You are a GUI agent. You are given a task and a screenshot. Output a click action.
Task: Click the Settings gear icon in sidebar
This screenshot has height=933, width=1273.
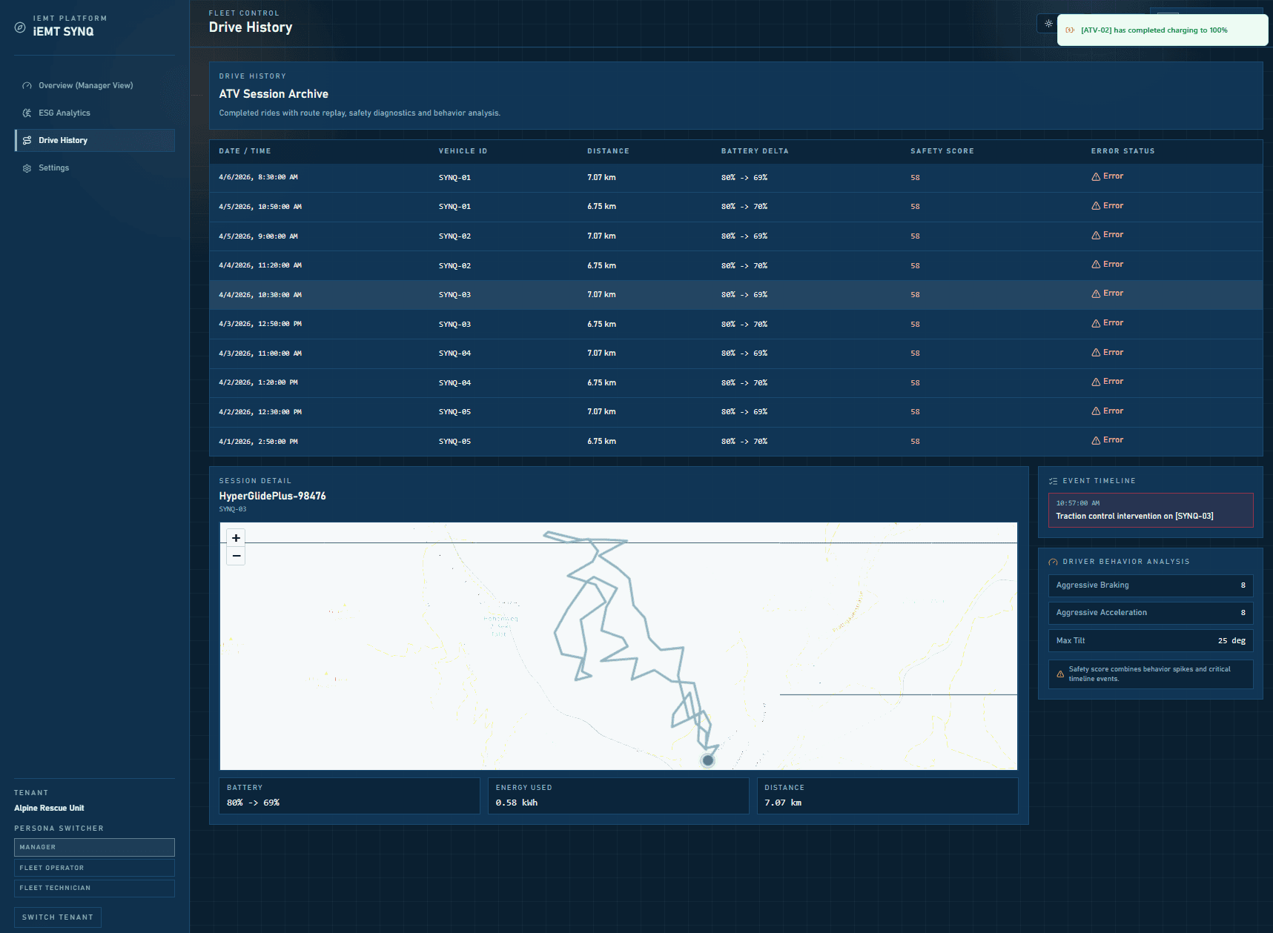[27, 168]
